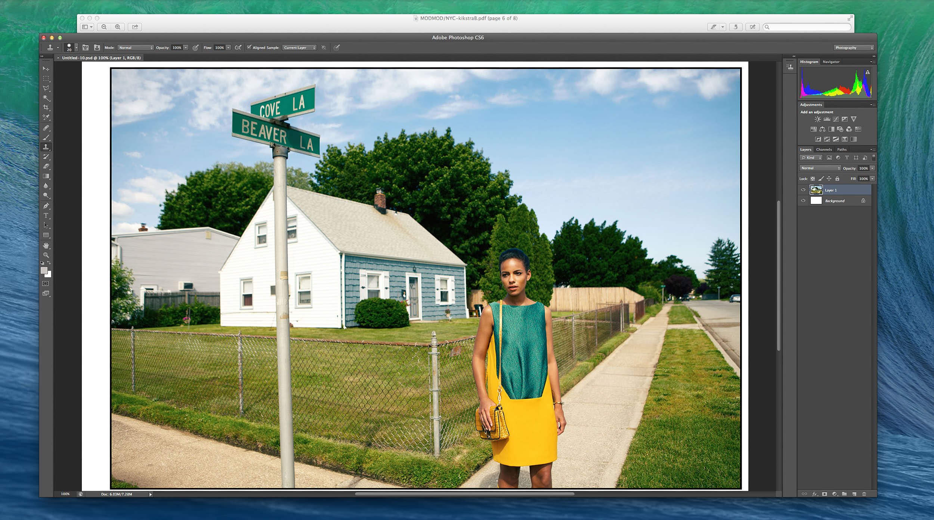
Task: Toggle lock image pixels brush icon
Action: click(x=821, y=179)
